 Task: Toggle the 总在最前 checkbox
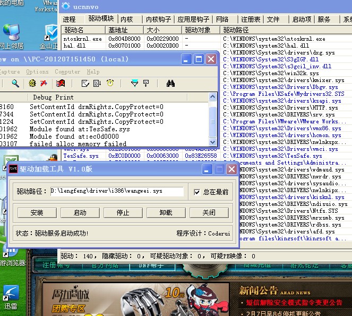tap(197, 192)
